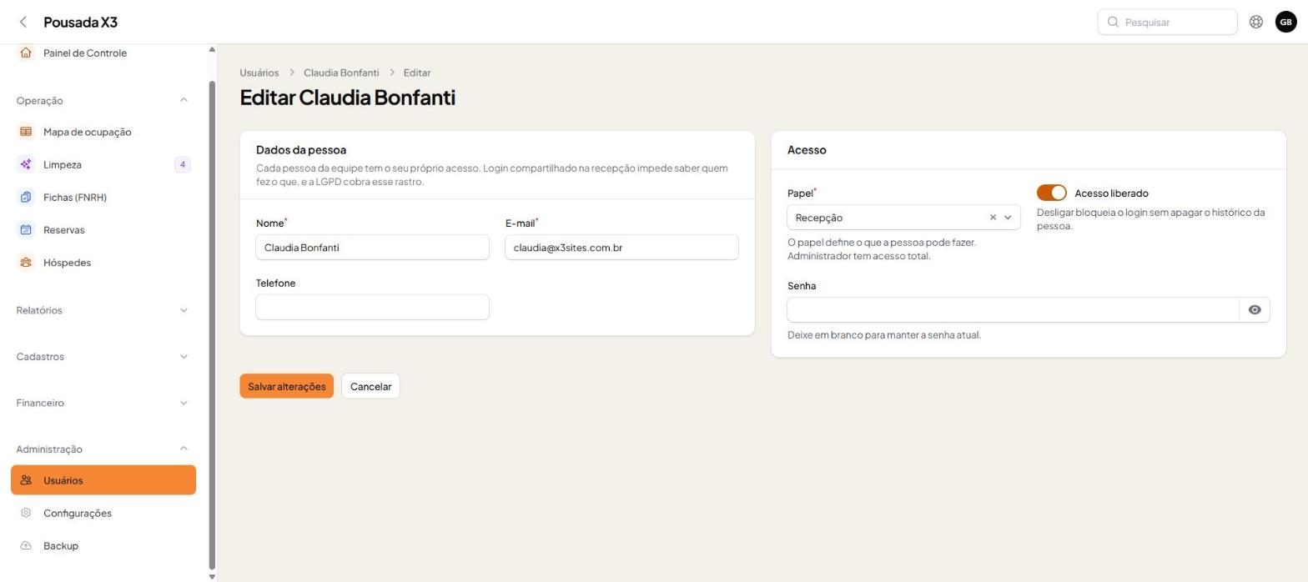
Task: Click the Configurações gear icon
Action: coord(26,513)
